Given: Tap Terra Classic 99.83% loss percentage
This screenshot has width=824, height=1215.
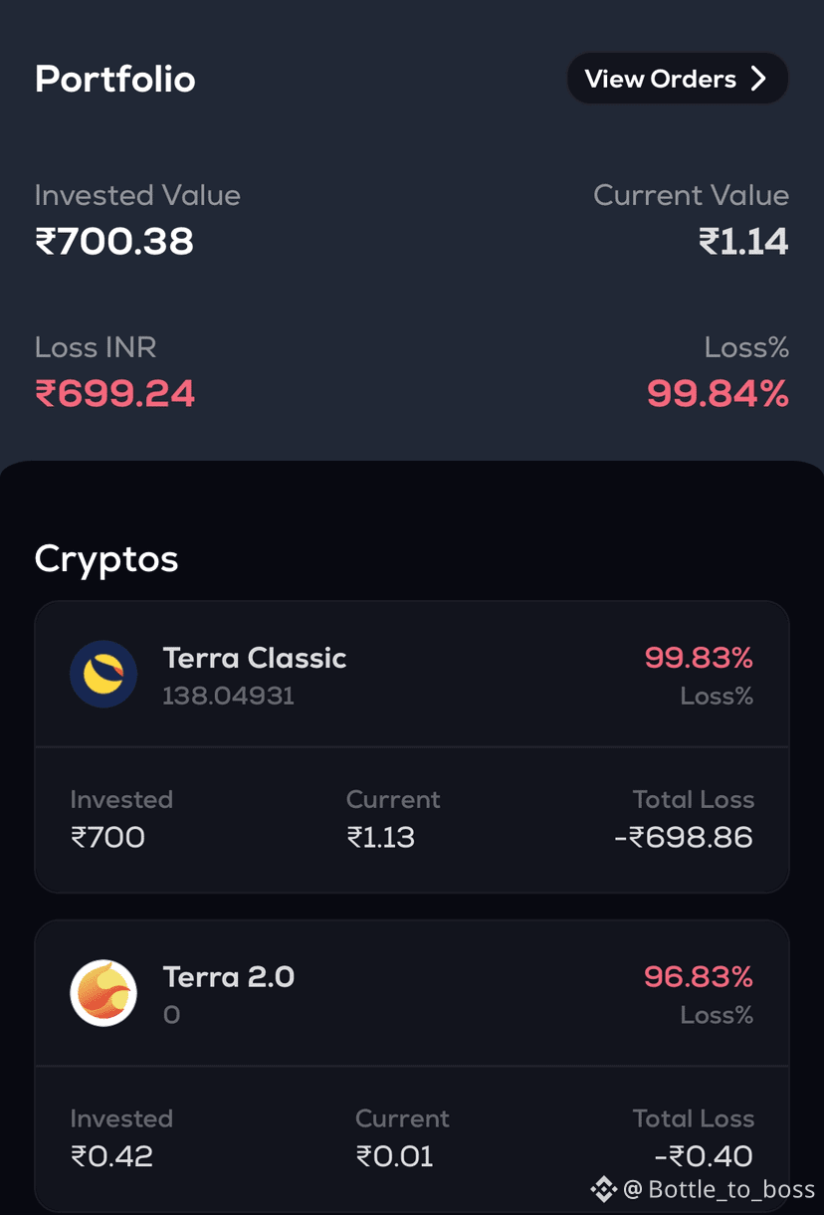Looking at the screenshot, I should 699,658.
